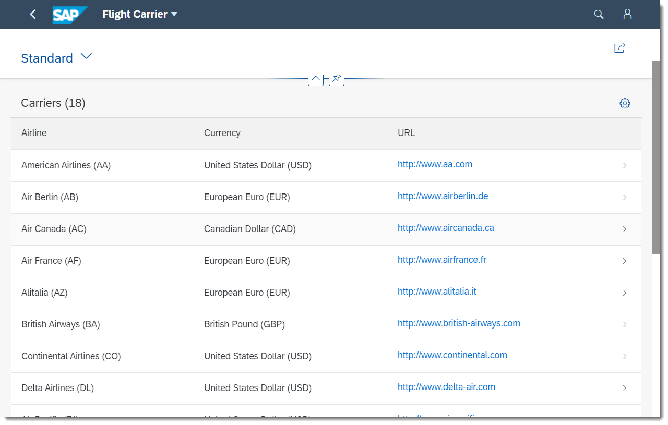
Task: Click the URL column header
Action: 406,133
